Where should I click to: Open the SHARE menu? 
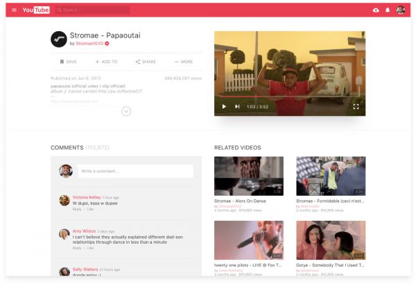click(146, 62)
